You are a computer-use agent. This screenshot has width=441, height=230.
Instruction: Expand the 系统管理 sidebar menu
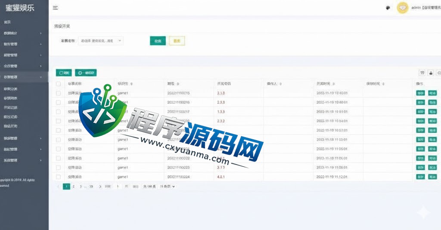[x=24, y=160]
